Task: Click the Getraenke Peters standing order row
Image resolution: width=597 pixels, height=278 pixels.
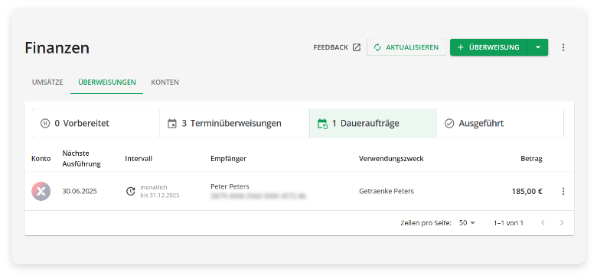Action: coord(299,192)
